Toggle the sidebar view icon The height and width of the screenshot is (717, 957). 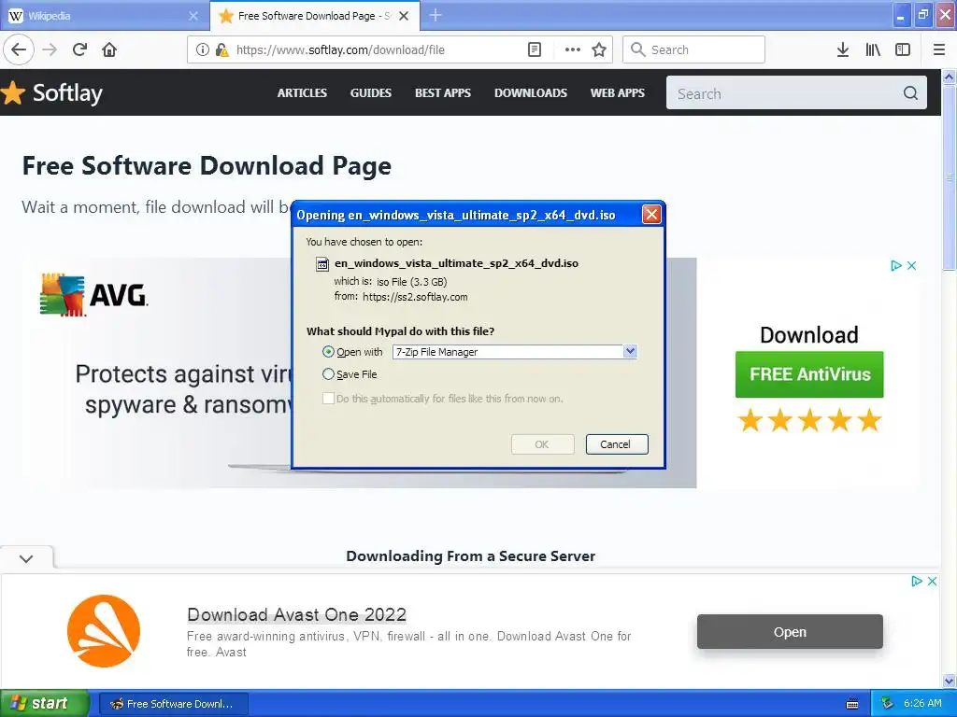pos(903,49)
